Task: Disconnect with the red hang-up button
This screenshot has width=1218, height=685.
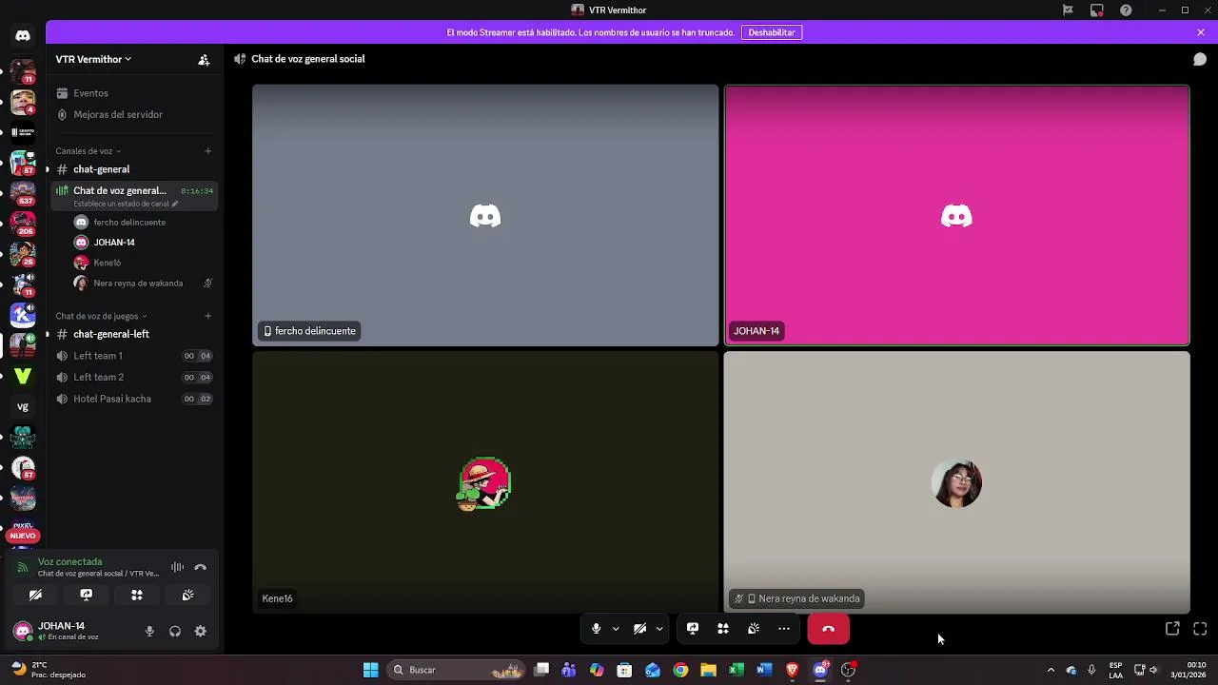Action: click(828, 629)
